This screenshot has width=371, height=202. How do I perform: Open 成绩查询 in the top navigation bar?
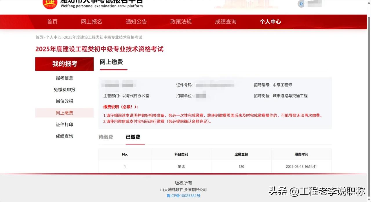(225, 22)
